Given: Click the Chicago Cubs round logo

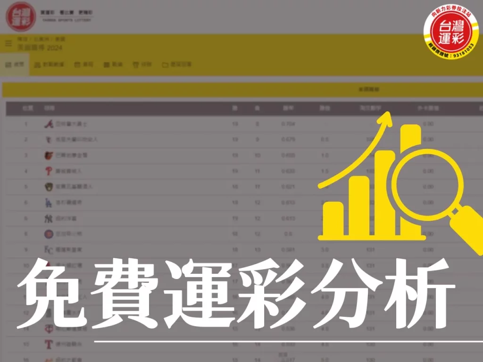Looking at the screenshot, I should pos(49,234).
